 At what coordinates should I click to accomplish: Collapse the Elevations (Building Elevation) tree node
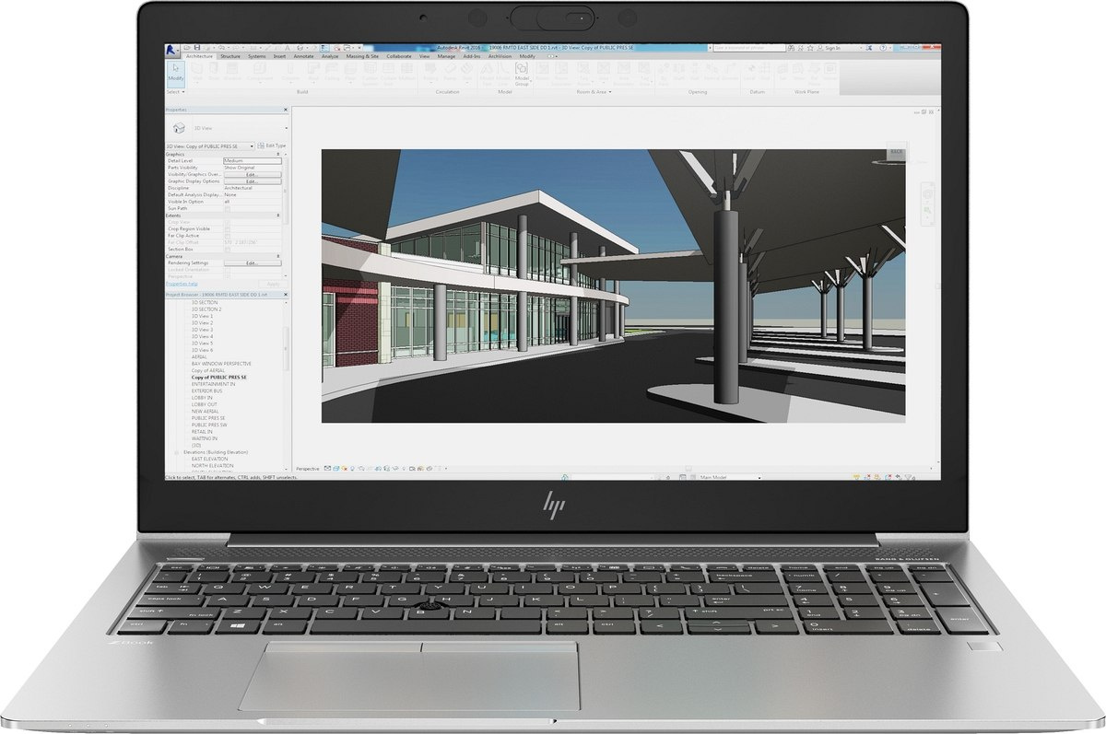[x=178, y=451]
